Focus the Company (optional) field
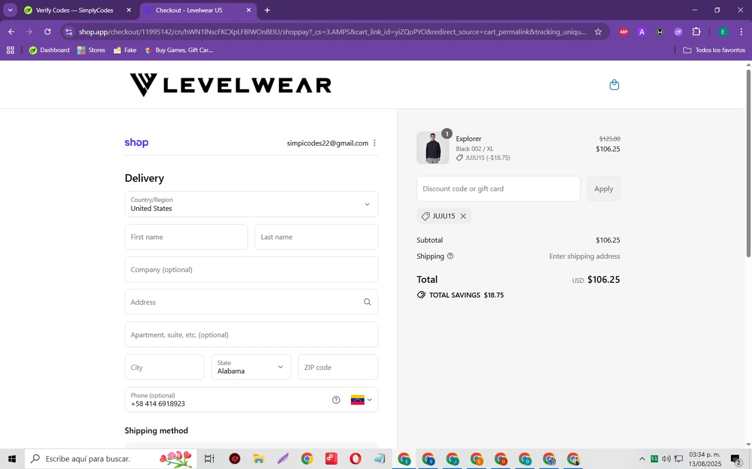752x469 pixels. (251, 270)
